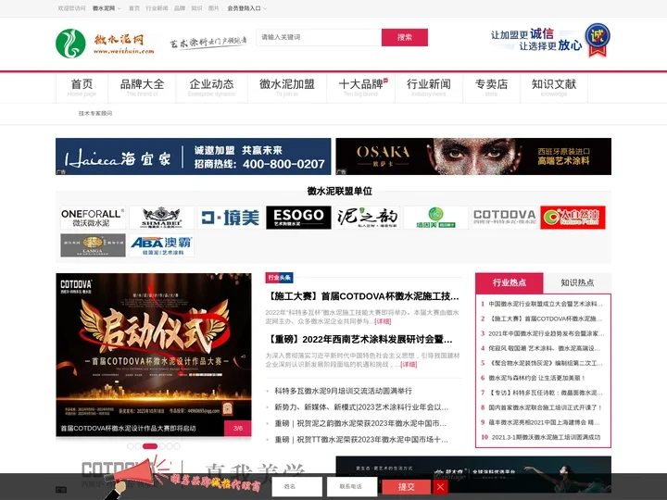Open 微水泥加盟 navigation item

[x=287, y=88]
